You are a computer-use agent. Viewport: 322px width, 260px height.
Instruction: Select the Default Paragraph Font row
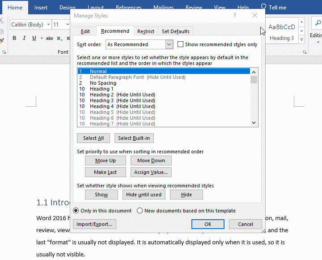tap(164, 77)
